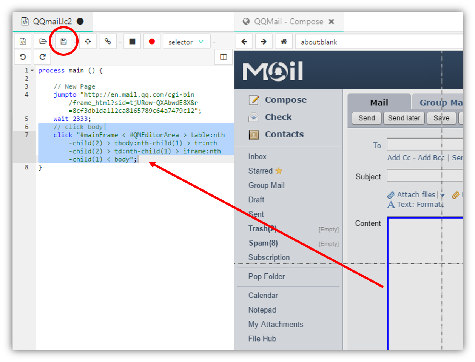Open the Inbox folder
This screenshot has height=362, width=475.
point(257,156)
